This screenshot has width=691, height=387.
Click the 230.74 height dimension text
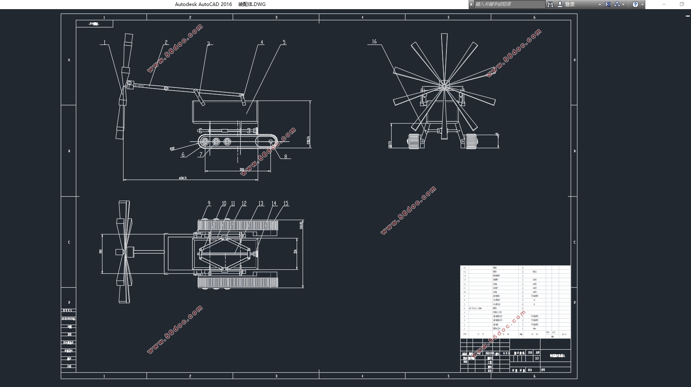point(309,141)
